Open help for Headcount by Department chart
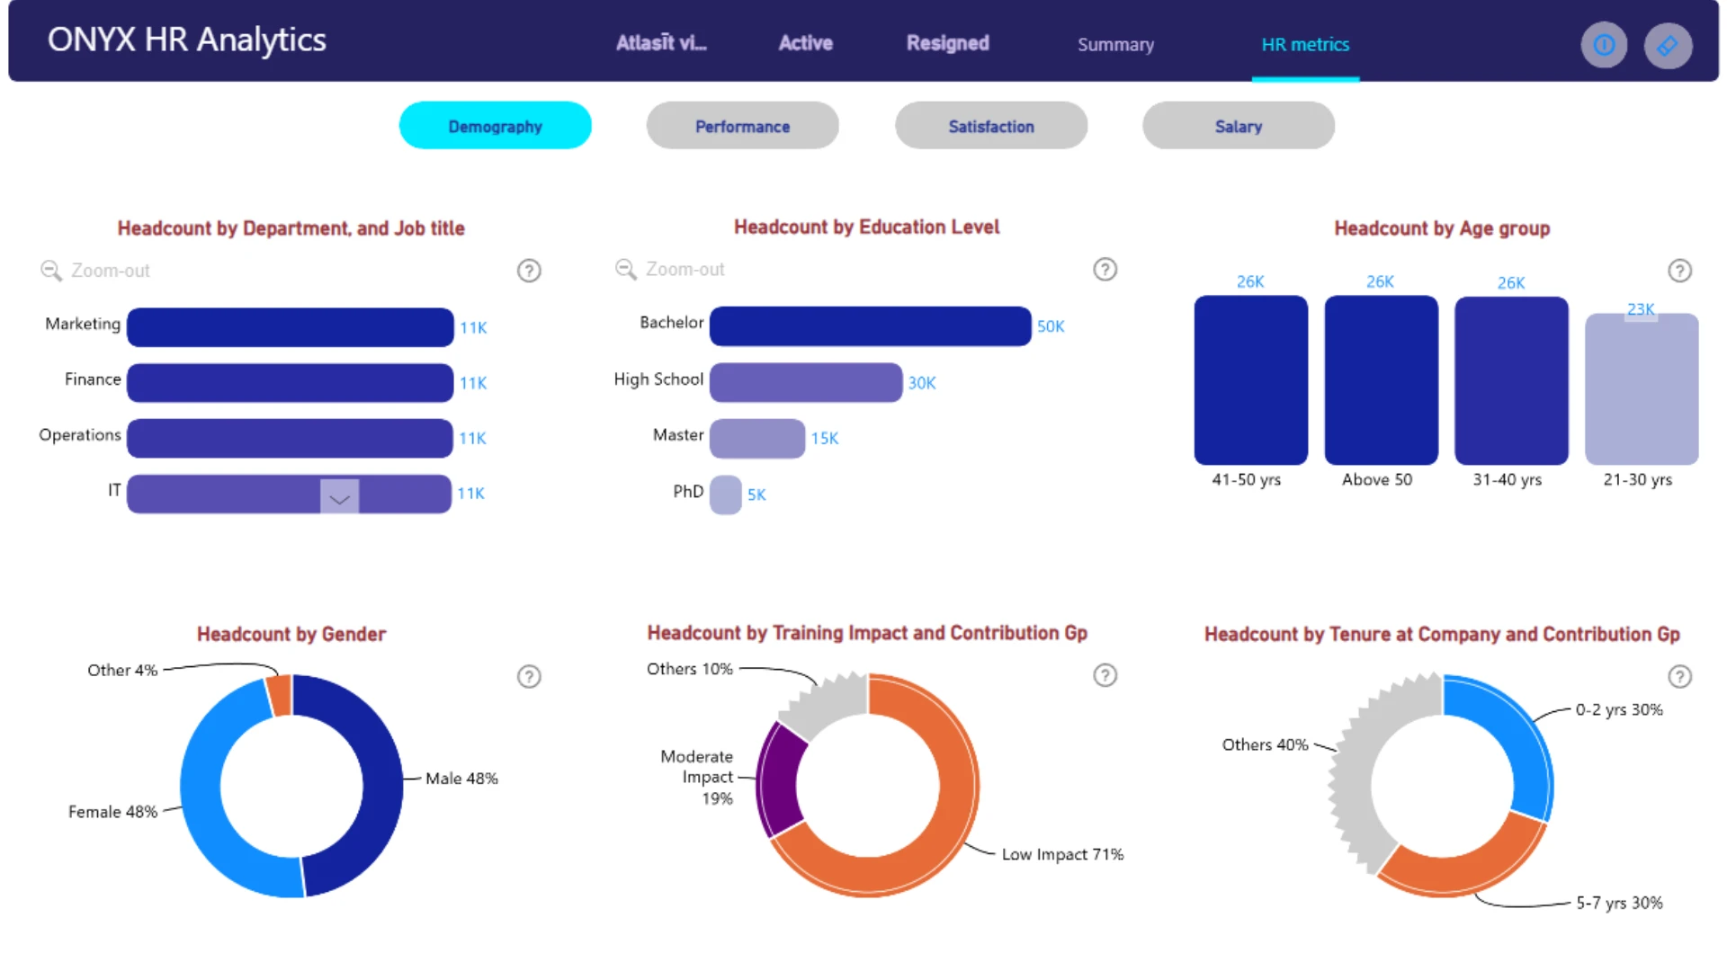Image resolution: width=1727 pixels, height=971 pixels. point(529,271)
